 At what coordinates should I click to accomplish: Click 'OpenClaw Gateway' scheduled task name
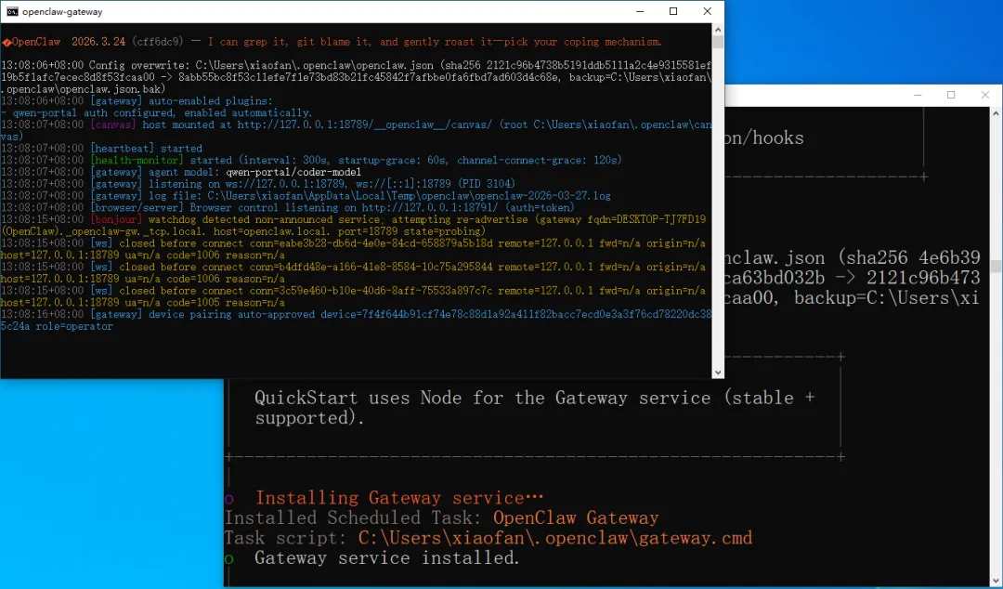click(x=576, y=517)
